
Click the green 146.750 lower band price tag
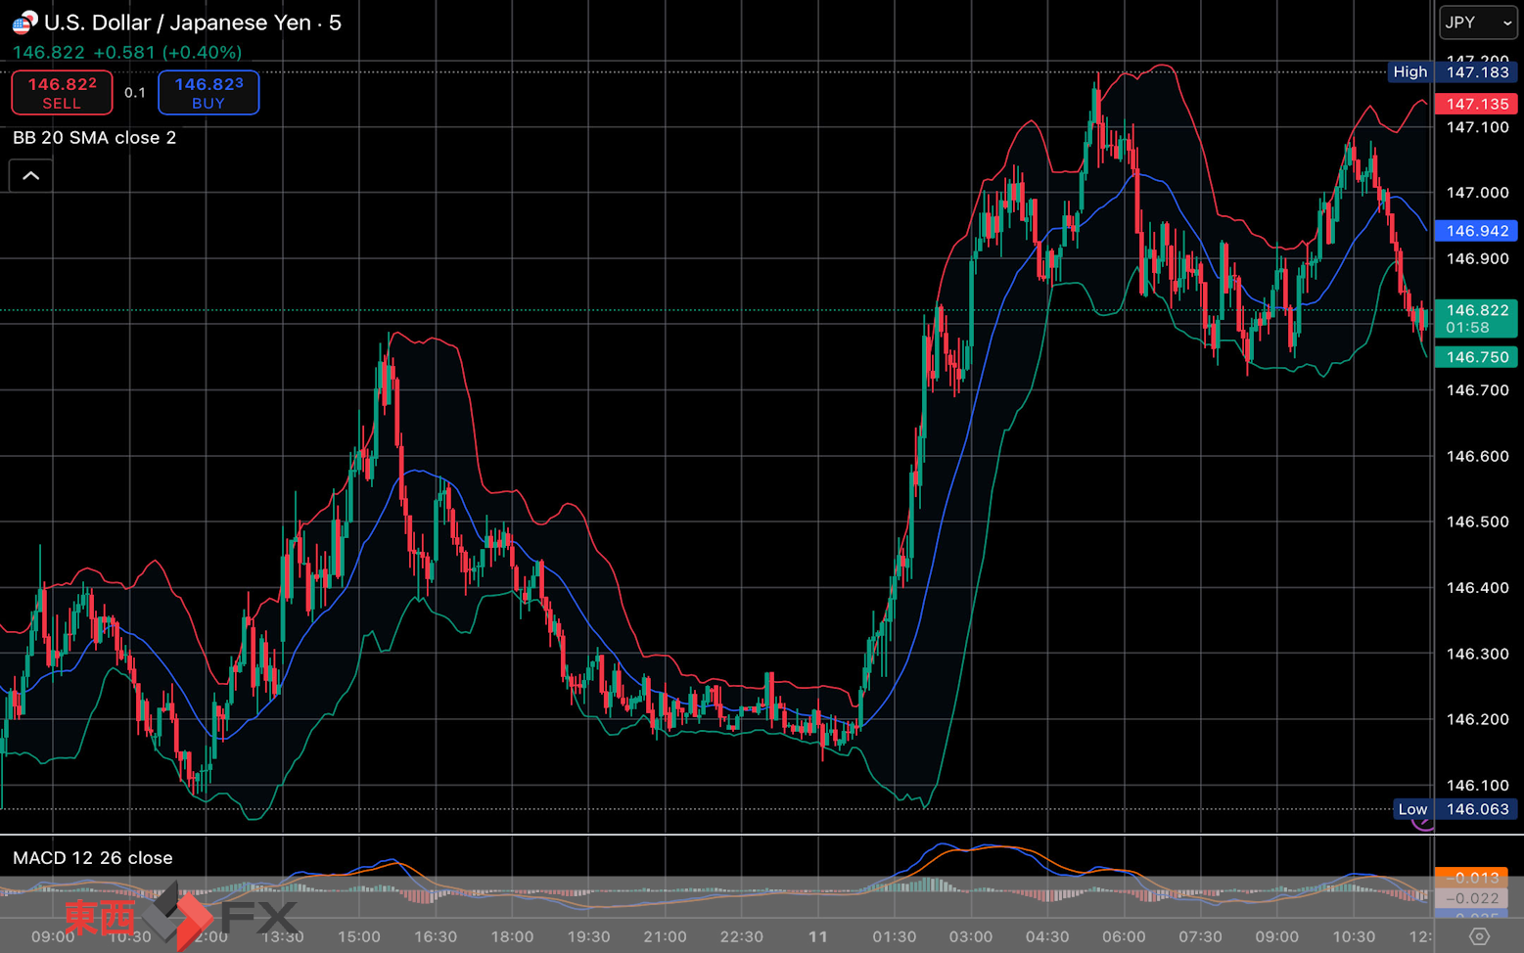click(1477, 357)
